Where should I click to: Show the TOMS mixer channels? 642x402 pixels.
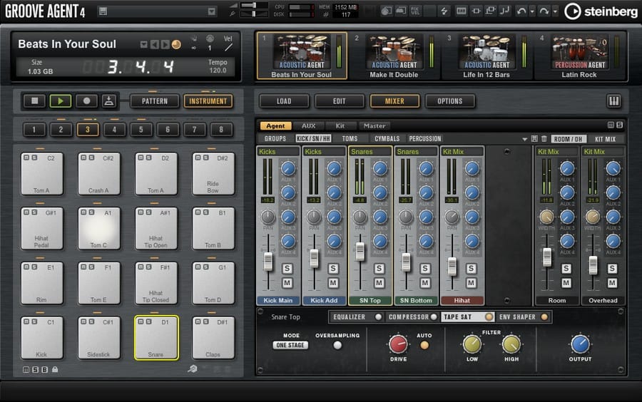click(x=350, y=139)
